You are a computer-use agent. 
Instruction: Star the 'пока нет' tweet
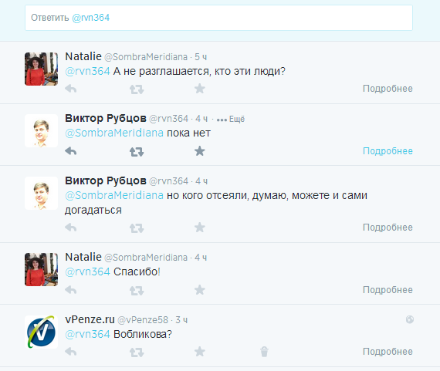pos(199,151)
